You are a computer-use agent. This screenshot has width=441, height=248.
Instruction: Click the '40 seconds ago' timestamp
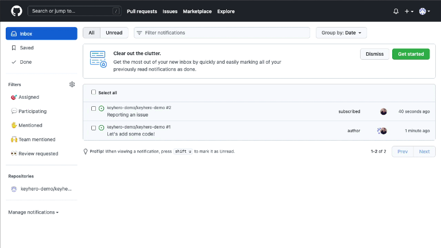tap(413, 111)
